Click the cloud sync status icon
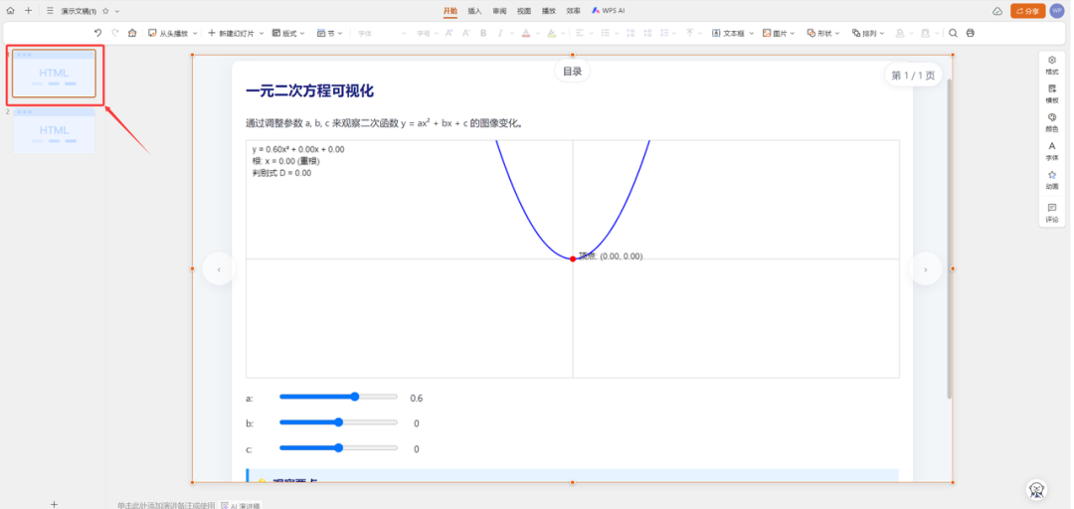This screenshot has height=509, width=1074. pos(997,11)
